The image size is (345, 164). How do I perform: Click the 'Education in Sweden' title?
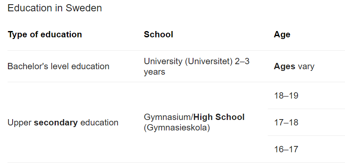[x=55, y=8]
